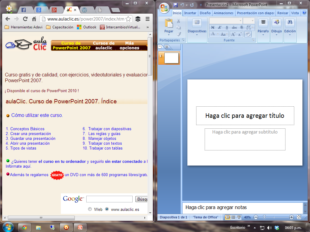Click the browser refresh icon
Viewport: 310px width, 232px height.
click(x=25, y=18)
